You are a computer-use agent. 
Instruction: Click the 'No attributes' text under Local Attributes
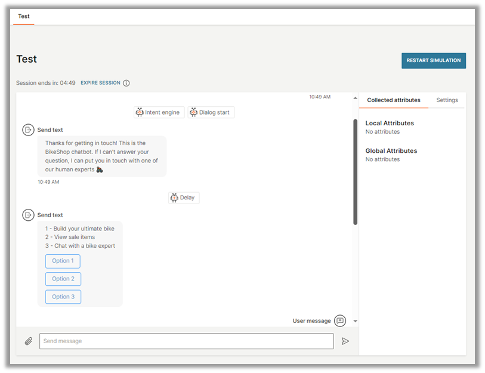point(382,131)
